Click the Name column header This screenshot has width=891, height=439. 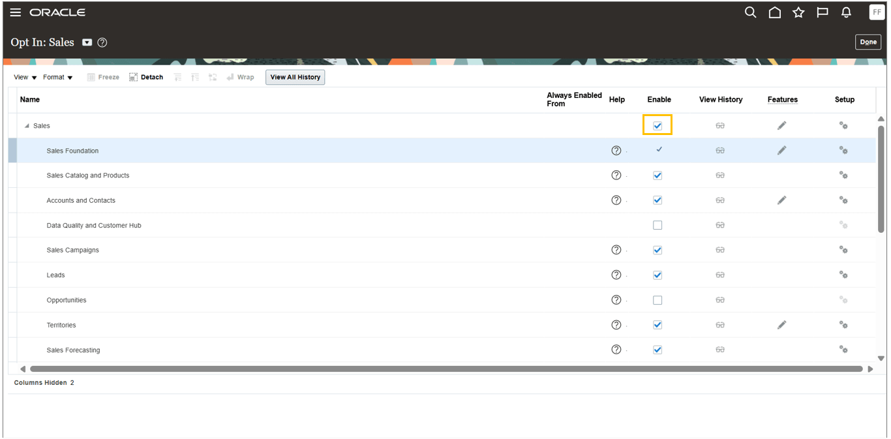30,100
